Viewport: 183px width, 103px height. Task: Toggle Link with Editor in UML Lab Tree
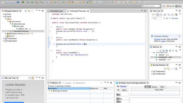coord(33,78)
